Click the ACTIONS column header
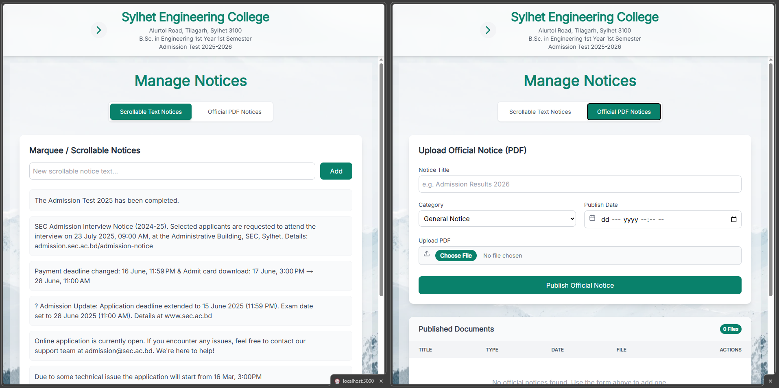779x388 pixels. click(x=731, y=350)
